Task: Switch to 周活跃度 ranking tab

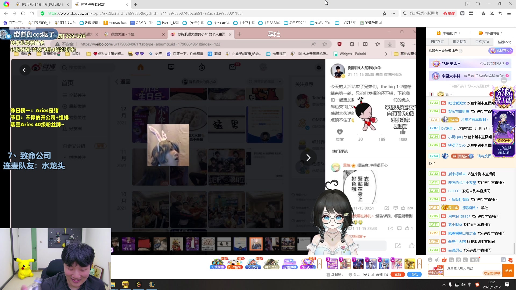Action: [x=459, y=42]
